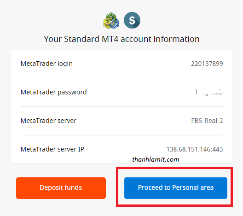Click the blurred MetaTrader password value

(209, 92)
